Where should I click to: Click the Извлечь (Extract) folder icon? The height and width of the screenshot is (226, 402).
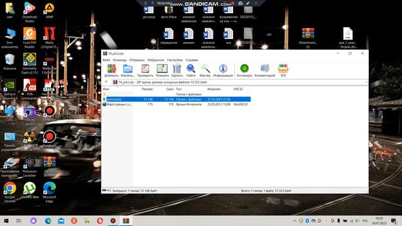[x=128, y=70]
